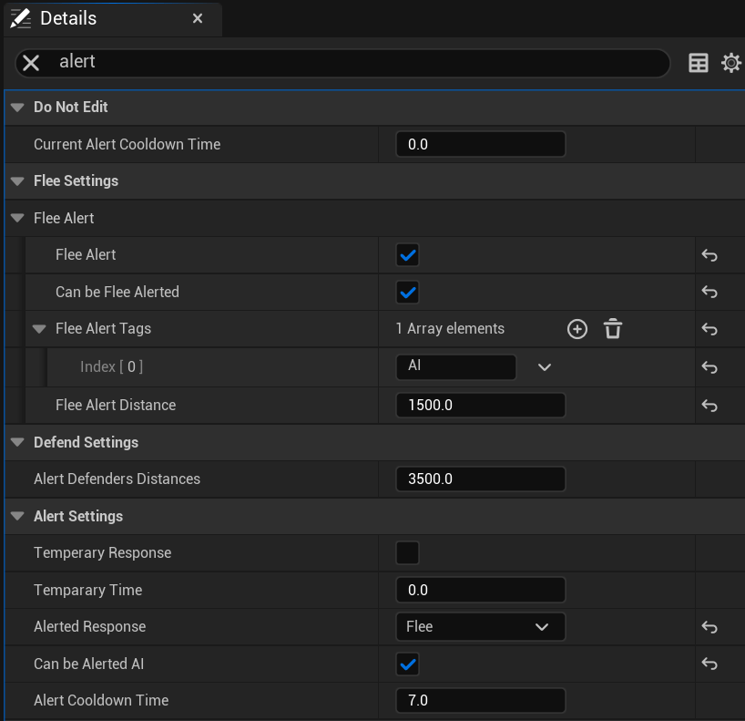The height and width of the screenshot is (721, 745).
Task: Toggle off Can be Alerted AI
Action: (408, 664)
